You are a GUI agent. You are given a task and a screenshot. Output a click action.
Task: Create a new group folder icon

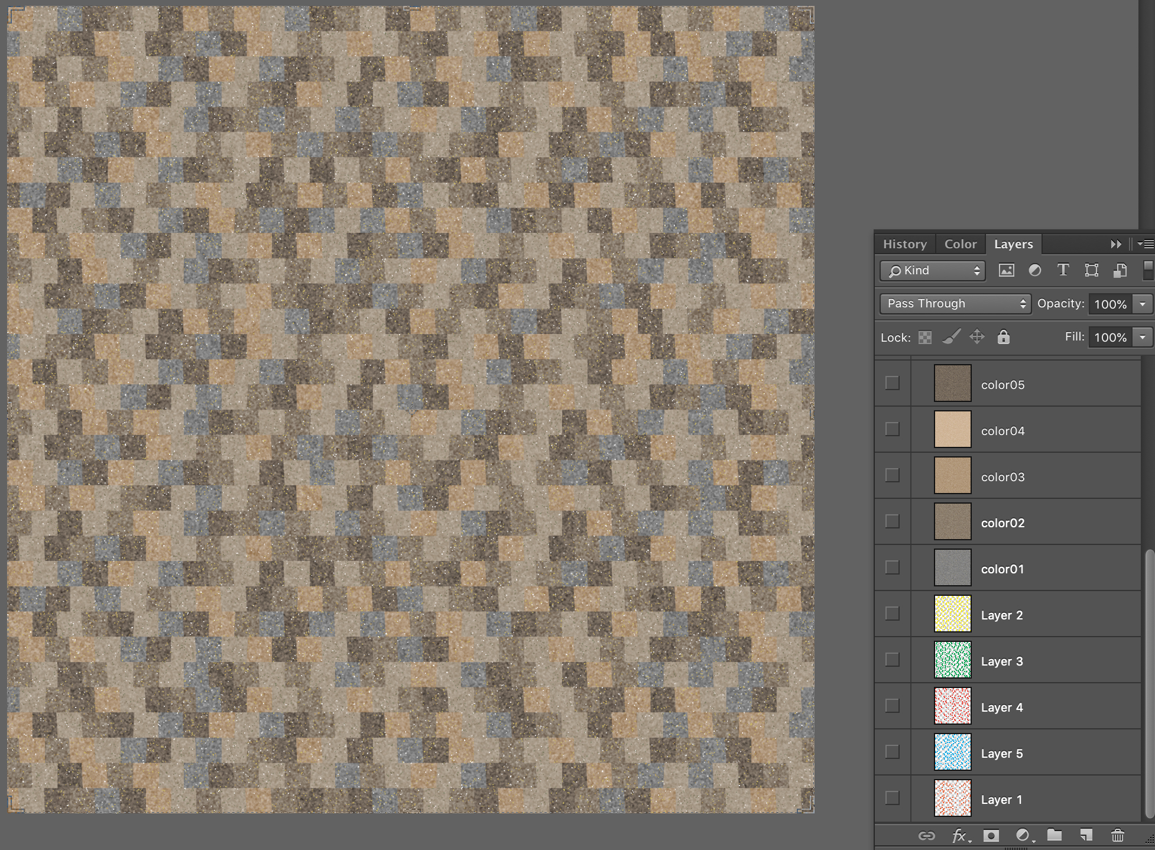(1055, 835)
